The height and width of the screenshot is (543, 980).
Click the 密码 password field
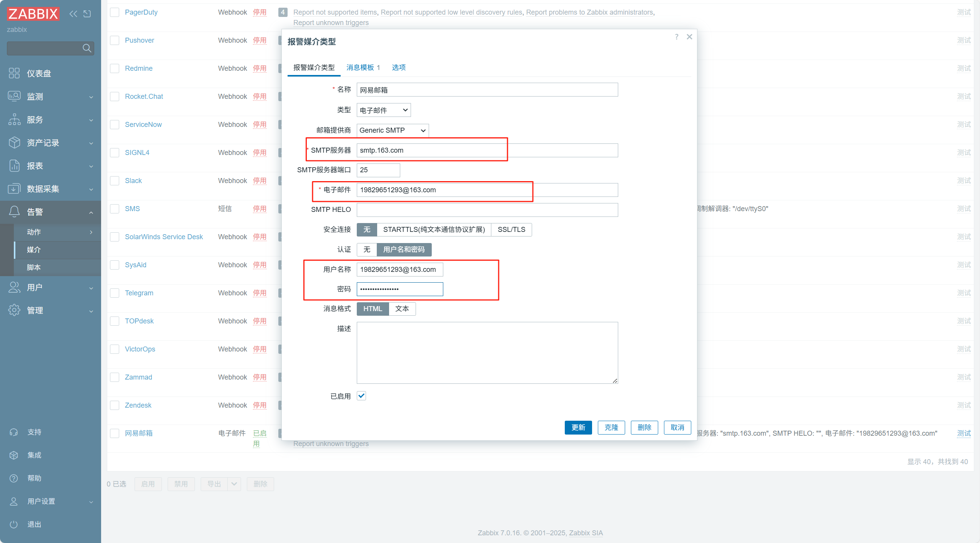(400, 289)
